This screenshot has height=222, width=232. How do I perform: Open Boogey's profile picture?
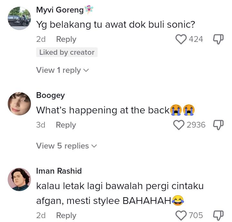(x=19, y=104)
